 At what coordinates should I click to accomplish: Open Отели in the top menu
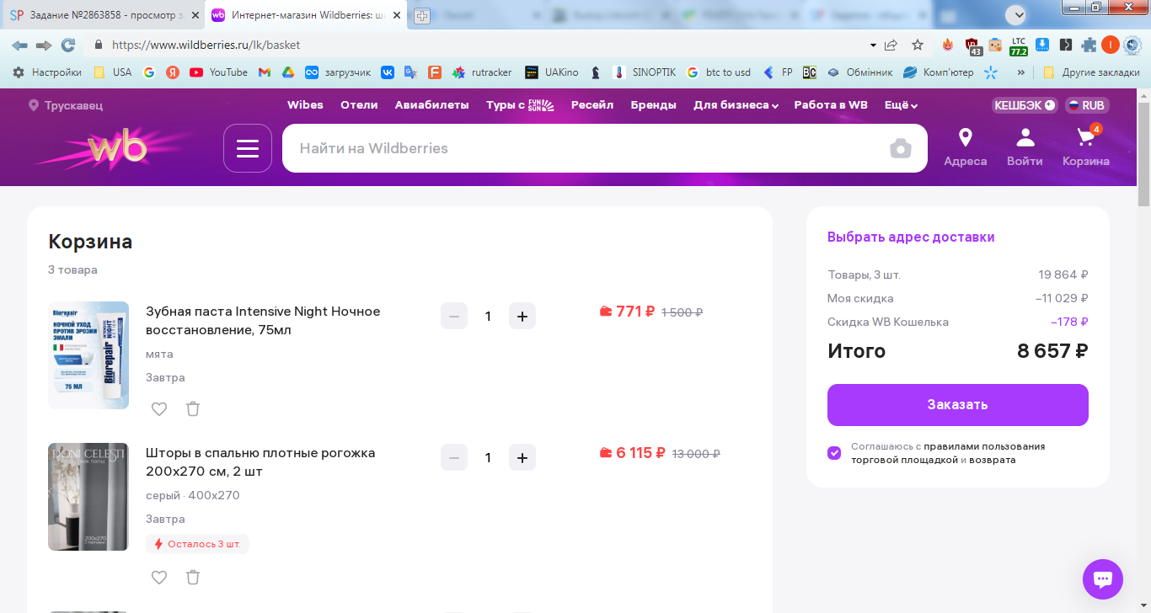(359, 105)
